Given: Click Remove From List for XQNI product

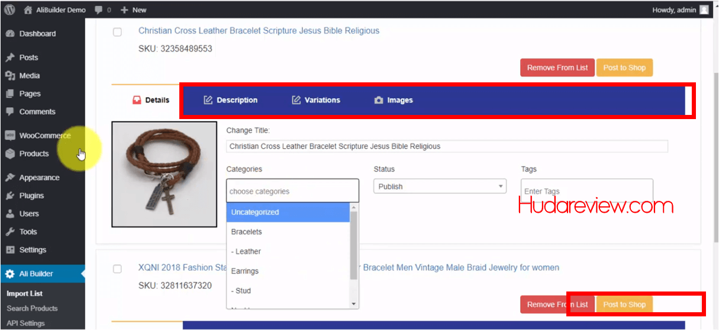Looking at the screenshot, I should tap(557, 305).
